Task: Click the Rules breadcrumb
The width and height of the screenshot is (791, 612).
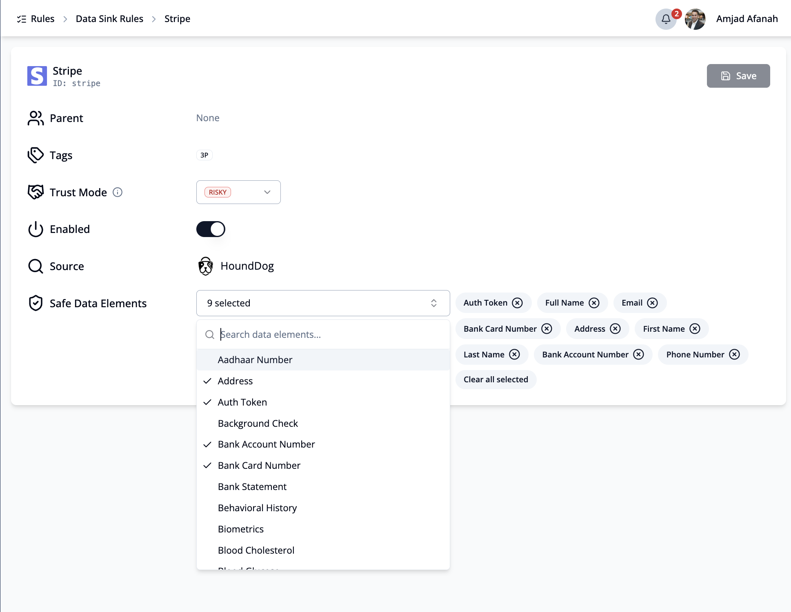Action: (x=42, y=19)
